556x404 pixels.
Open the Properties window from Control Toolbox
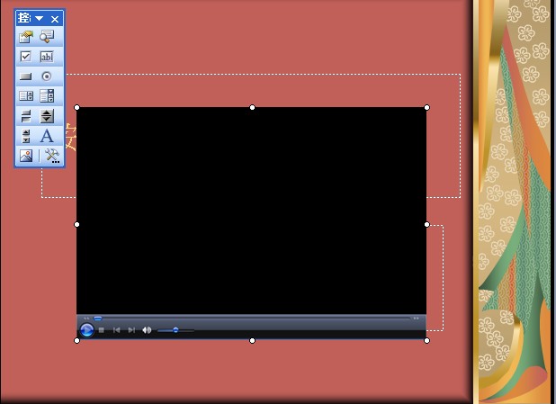coord(26,37)
